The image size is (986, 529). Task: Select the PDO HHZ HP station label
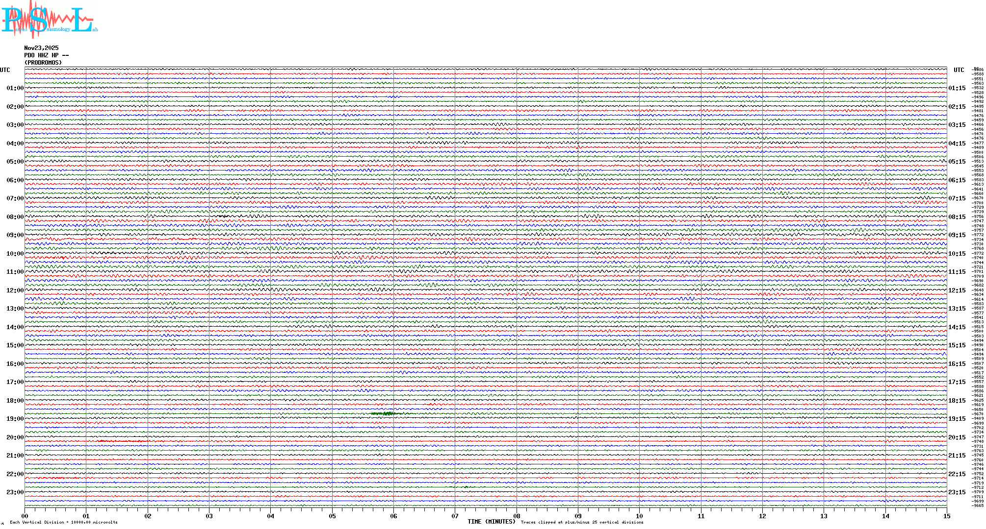pos(46,55)
